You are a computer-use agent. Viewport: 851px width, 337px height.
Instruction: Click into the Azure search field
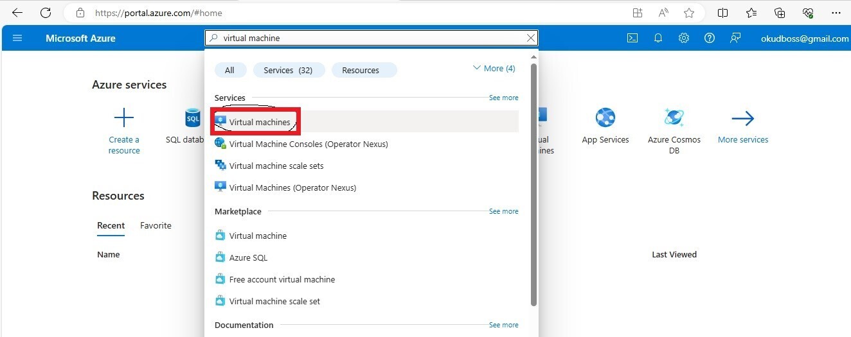click(372, 38)
